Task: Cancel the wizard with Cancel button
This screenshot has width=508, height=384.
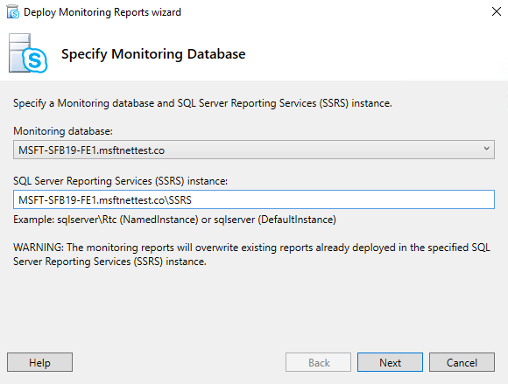Action: point(462,362)
